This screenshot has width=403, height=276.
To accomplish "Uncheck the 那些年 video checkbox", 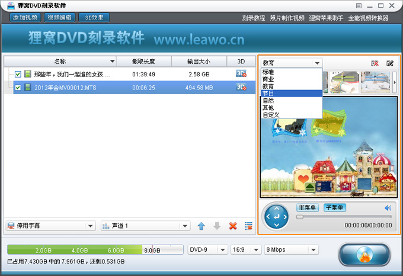I will [x=18, y=75].
